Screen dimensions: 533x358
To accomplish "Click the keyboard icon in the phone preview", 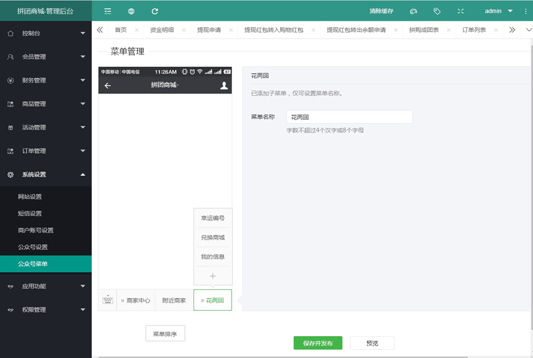I will click(107, 300).
